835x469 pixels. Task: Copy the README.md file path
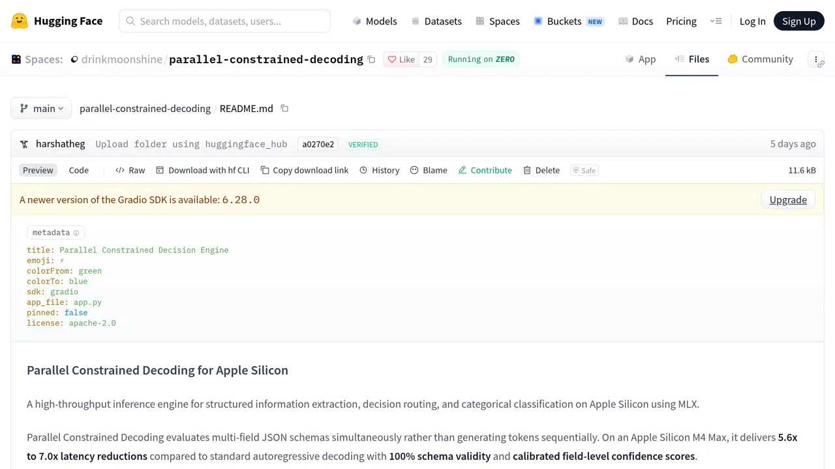[x=284, y=108]
